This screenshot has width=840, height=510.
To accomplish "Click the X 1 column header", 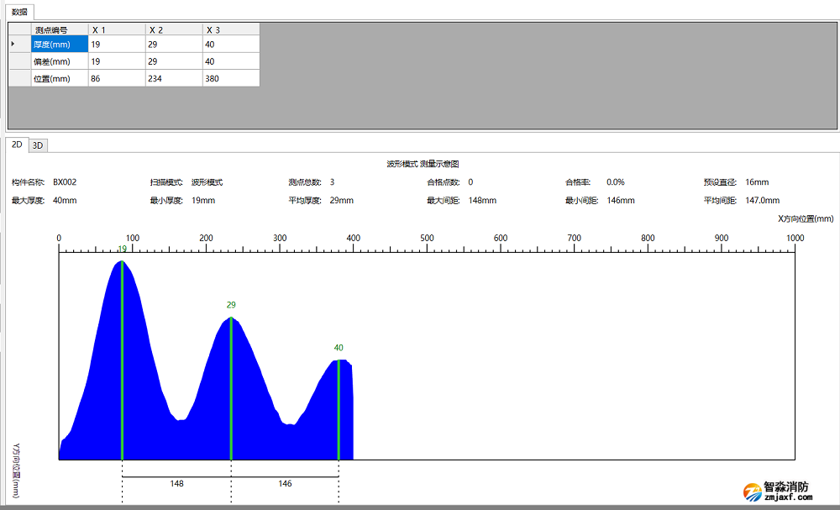I will tap(117, 29).
